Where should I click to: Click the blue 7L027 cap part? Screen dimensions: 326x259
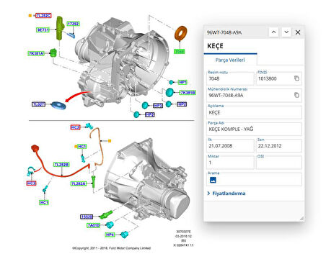click(59, 106)
